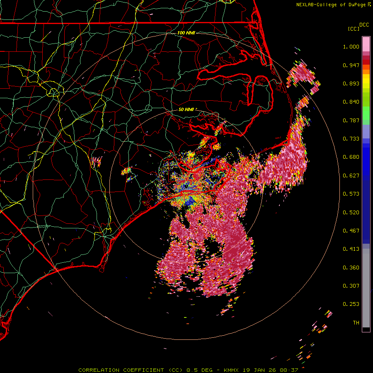
Task: Click the TH threshold label
Action: [356, 323]
